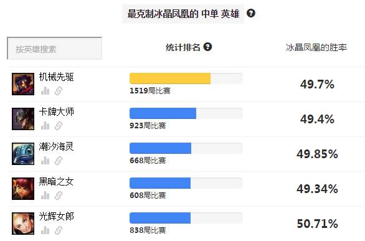Sort by 统计排名 column header
Screen dimensions: 365x241
click(183, 47)
